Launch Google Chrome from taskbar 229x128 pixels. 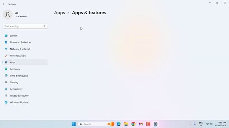(x=133, y=124)
